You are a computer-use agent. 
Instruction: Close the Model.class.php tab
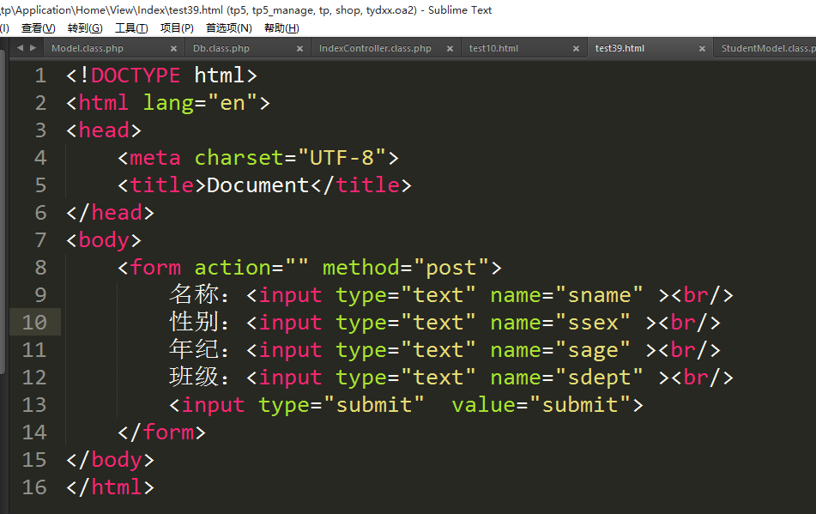[x=174, y=48]
